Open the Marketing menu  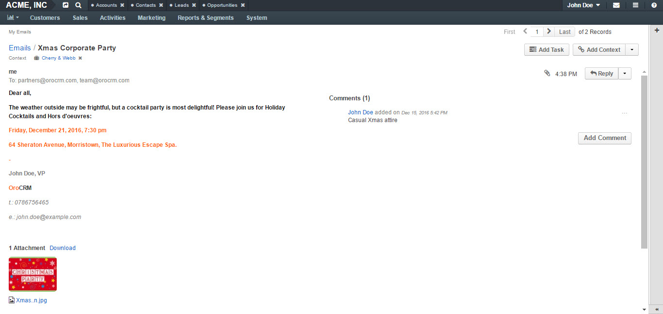(x=151, y=18)
